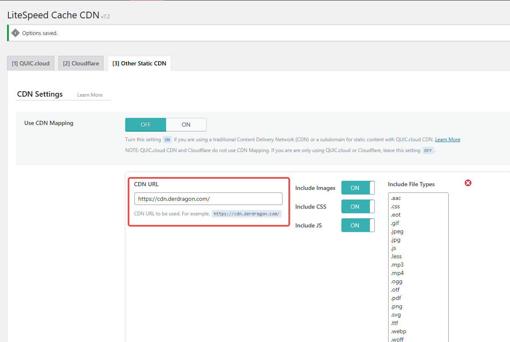Click the example URL code snippet below CDN URL
This screenshot has height=342, width=510.
tap(246, 214)
